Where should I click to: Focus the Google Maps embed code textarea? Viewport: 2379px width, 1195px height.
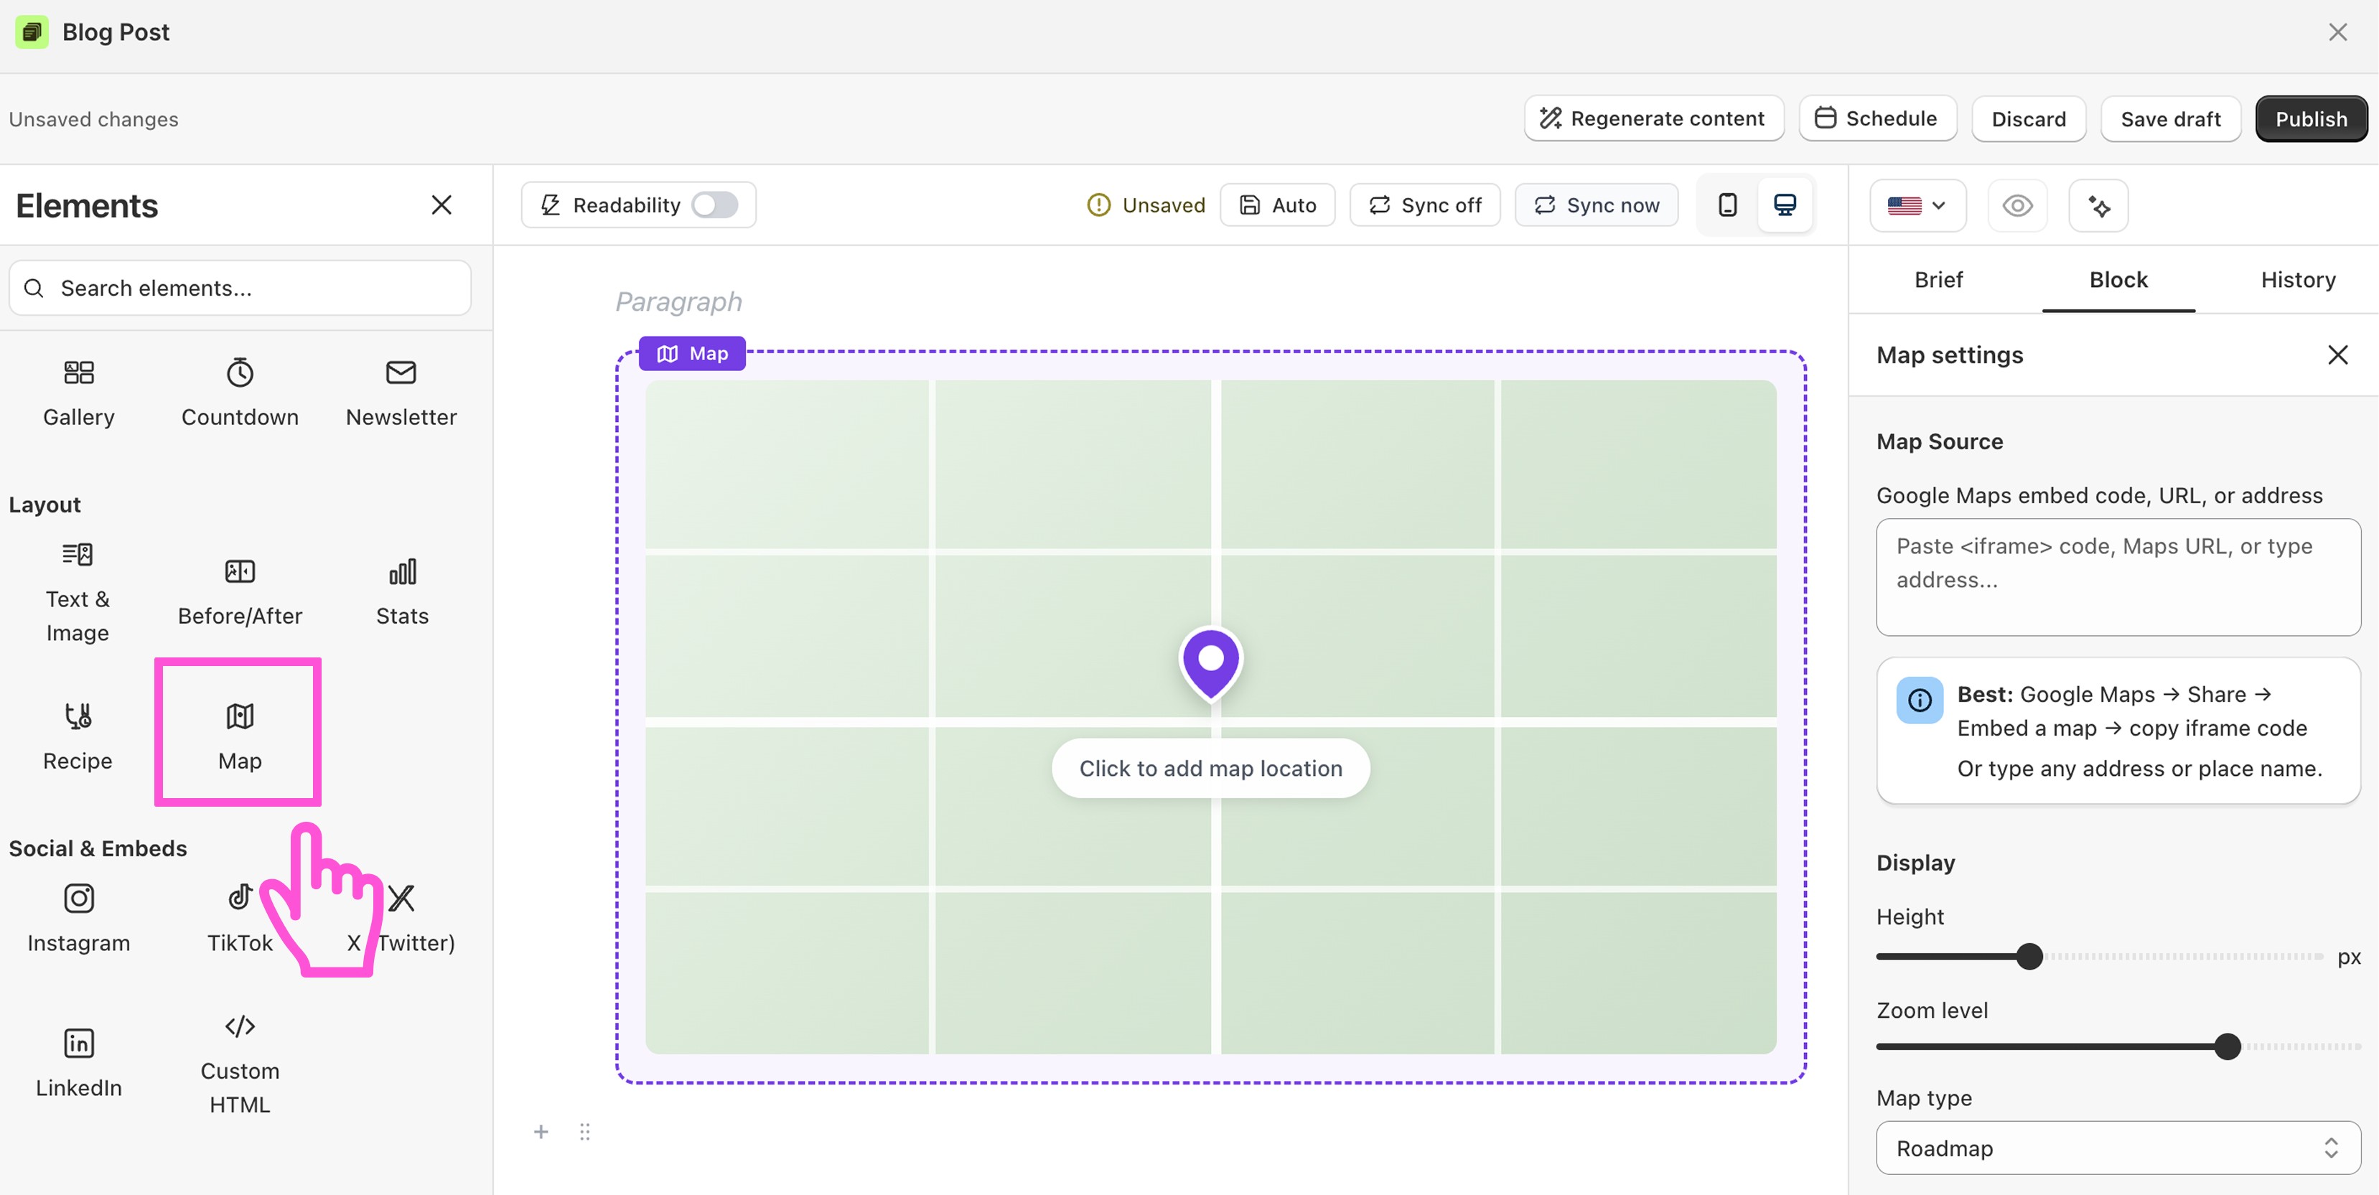2118,577
